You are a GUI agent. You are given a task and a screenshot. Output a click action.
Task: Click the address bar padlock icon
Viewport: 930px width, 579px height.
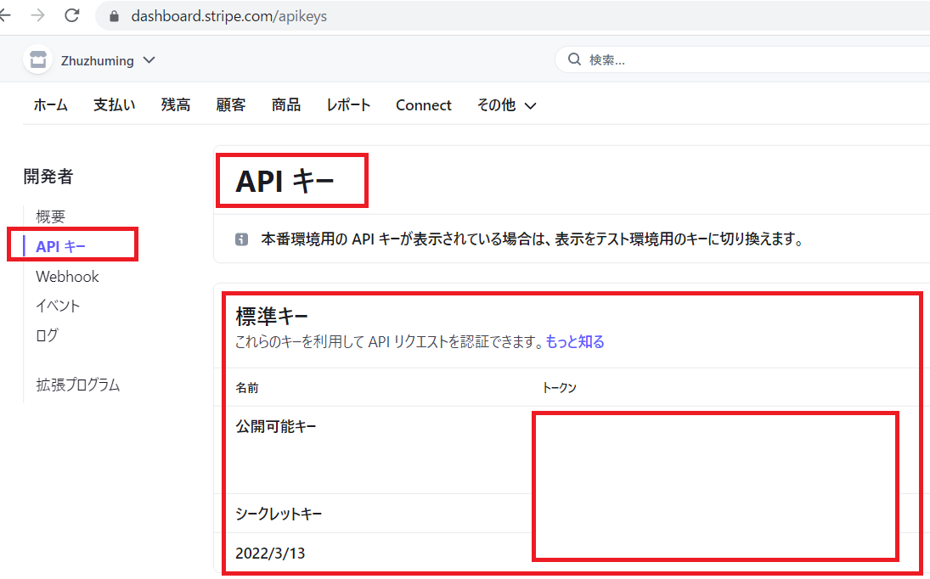point(115,16)
